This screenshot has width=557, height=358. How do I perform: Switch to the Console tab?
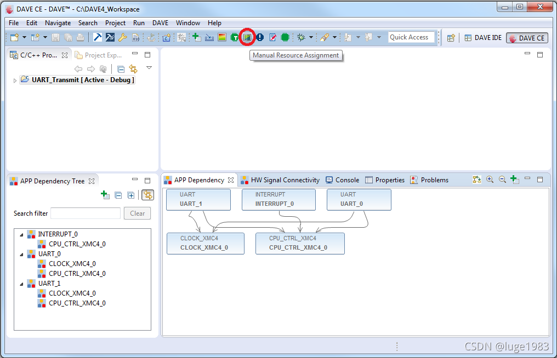pyautogui.click(x=343, y=180)
